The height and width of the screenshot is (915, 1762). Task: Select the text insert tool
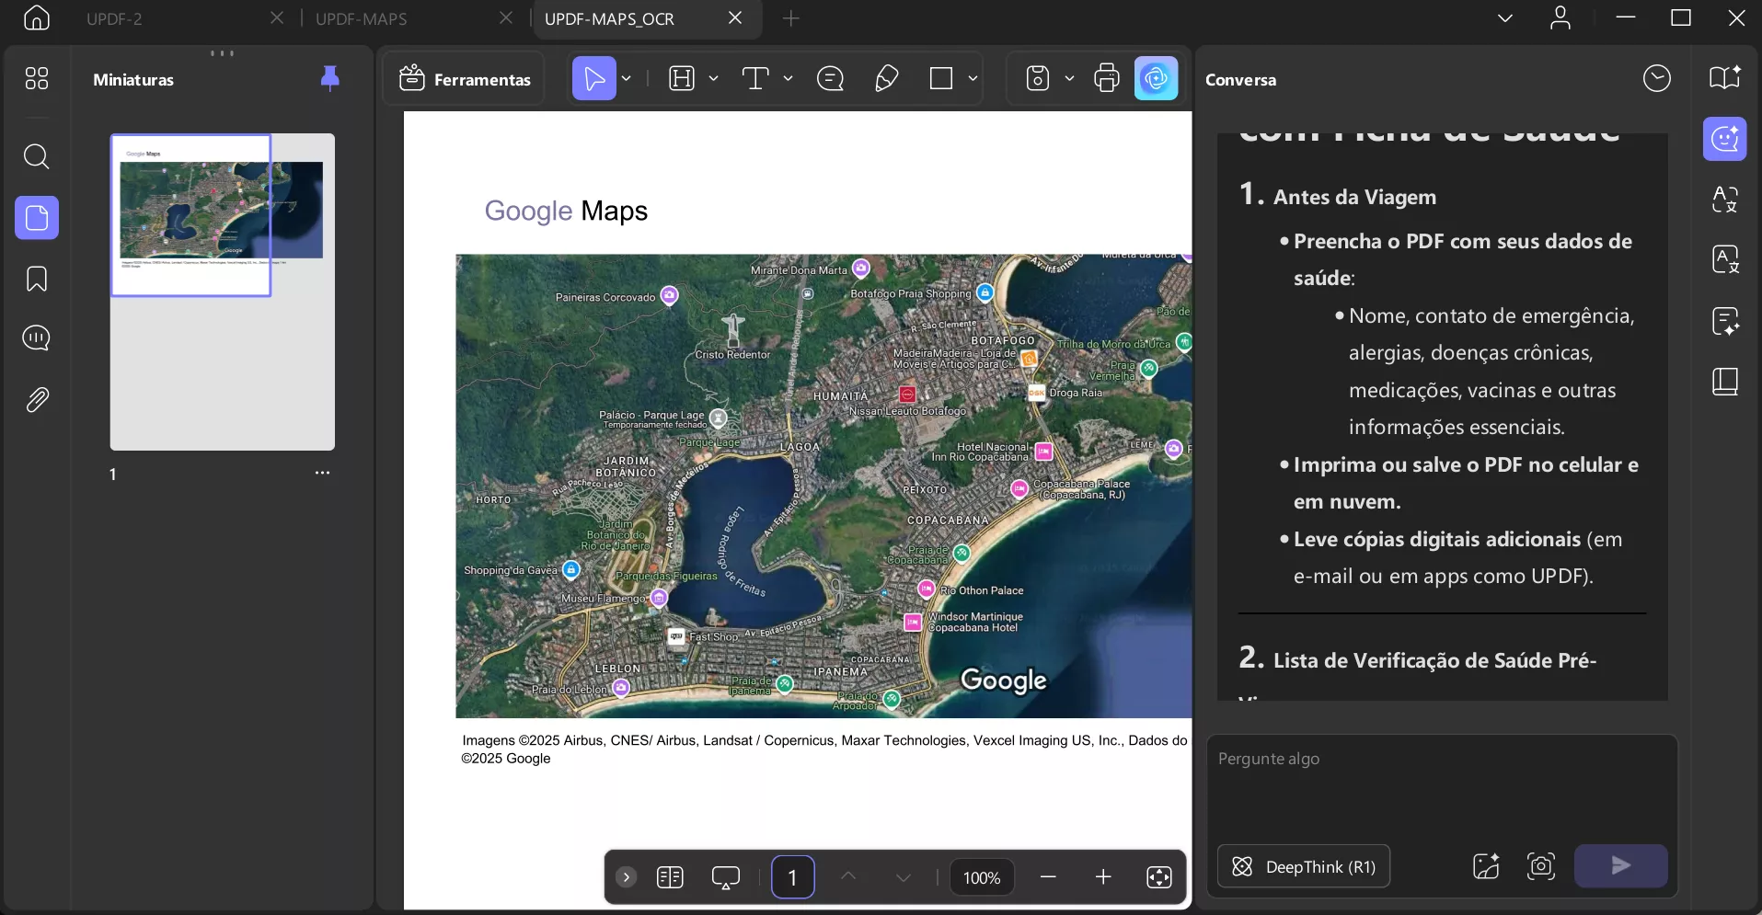(755, 79)
